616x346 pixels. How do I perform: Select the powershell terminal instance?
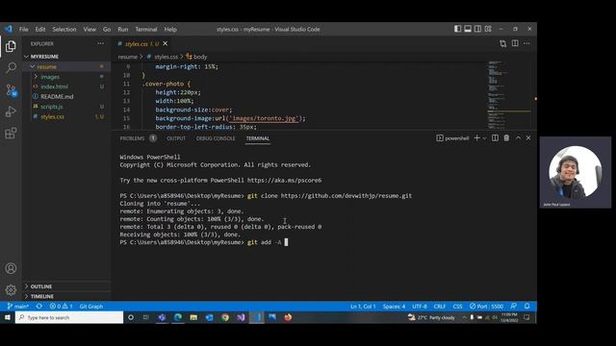(x=452, y=138)
